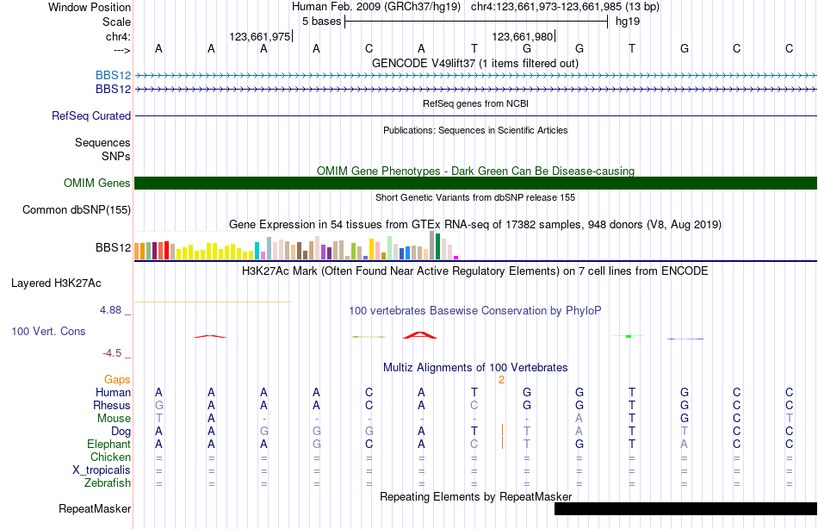Click the Window Position label

pos(90,7)
